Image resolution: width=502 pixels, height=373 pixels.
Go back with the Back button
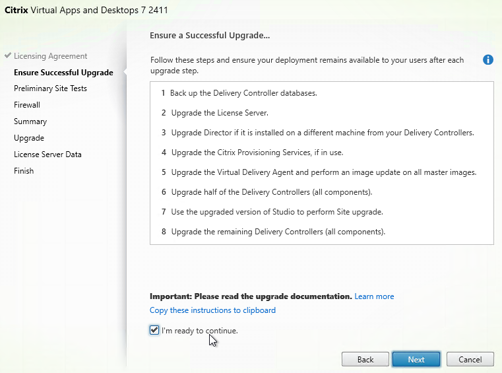click(x=365, y=360)
